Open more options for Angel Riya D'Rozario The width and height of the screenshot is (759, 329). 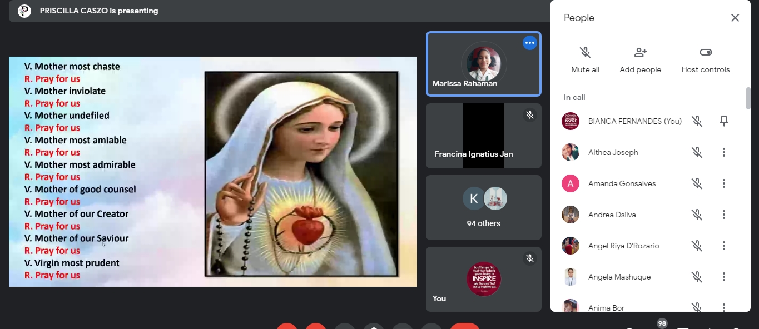(724, 246)
